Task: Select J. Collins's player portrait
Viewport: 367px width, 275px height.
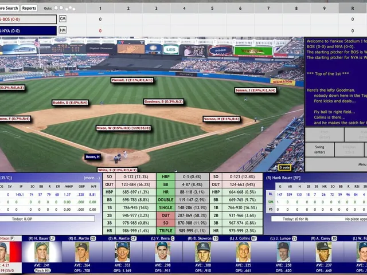Action: click(243, 252)
